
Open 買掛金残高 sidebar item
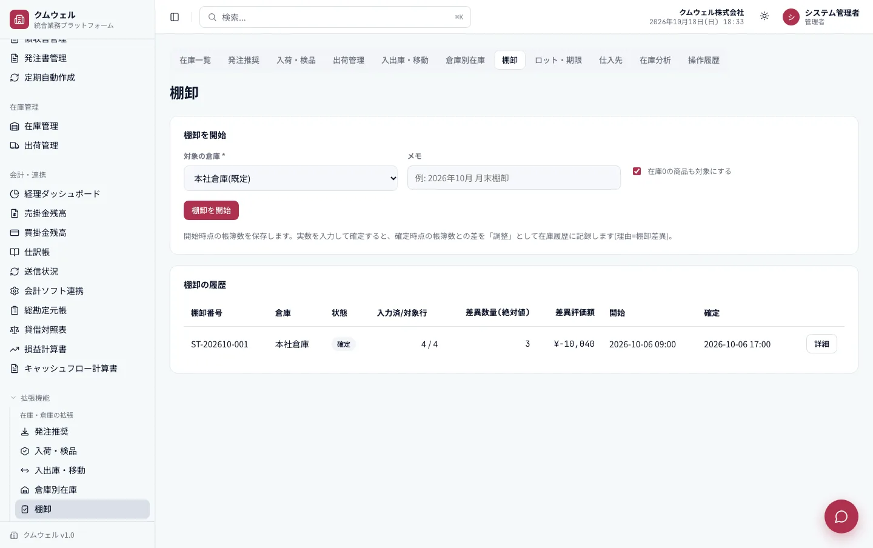pos(78,233)
